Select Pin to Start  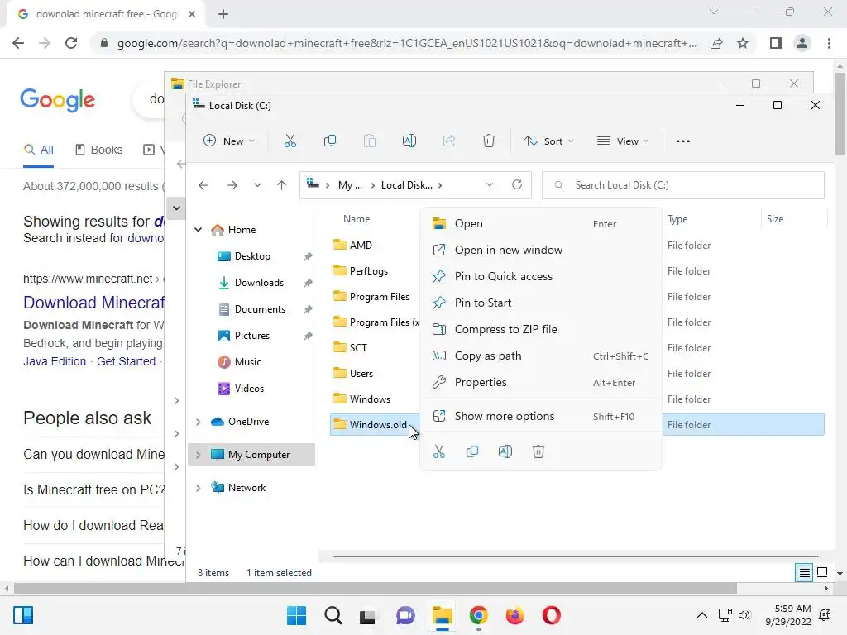541,303
